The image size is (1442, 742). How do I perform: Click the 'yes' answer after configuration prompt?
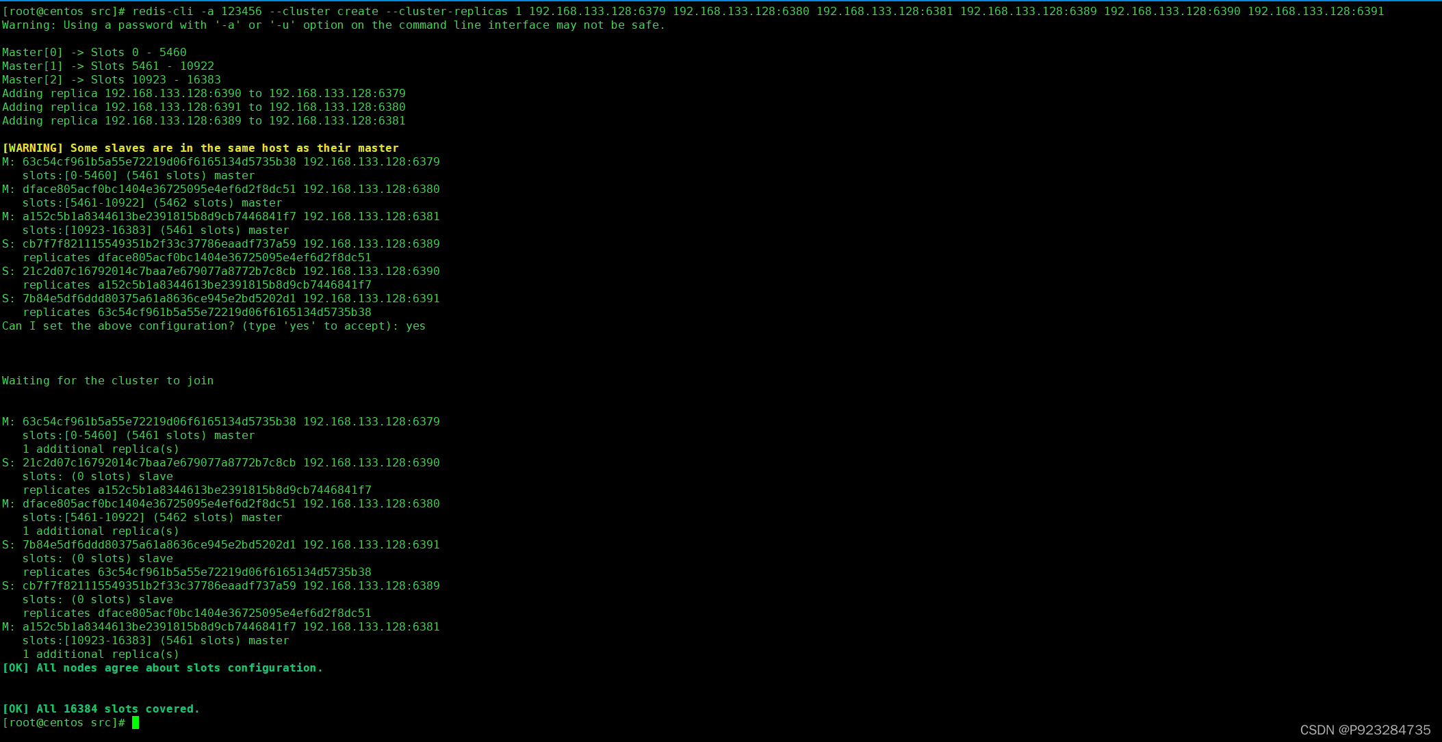[415, 326]
